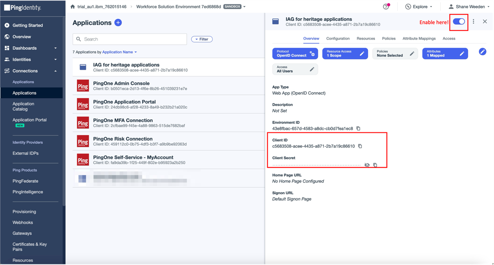Viewport: 494px width, 265px height.
Task: Reveal the hidden Client Secret
Action: point(367,165)
